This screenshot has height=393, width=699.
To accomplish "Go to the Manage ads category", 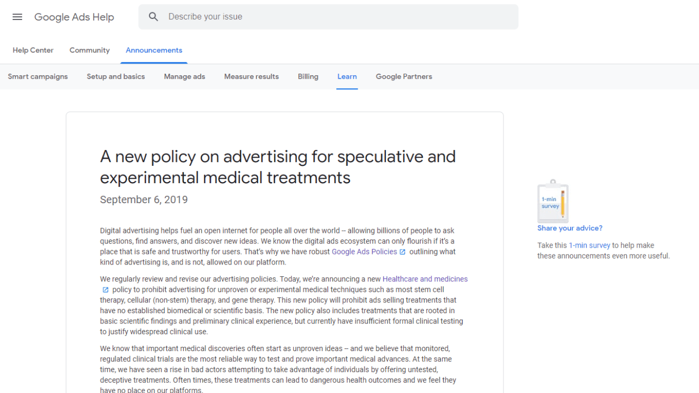I will pos(185,77).
